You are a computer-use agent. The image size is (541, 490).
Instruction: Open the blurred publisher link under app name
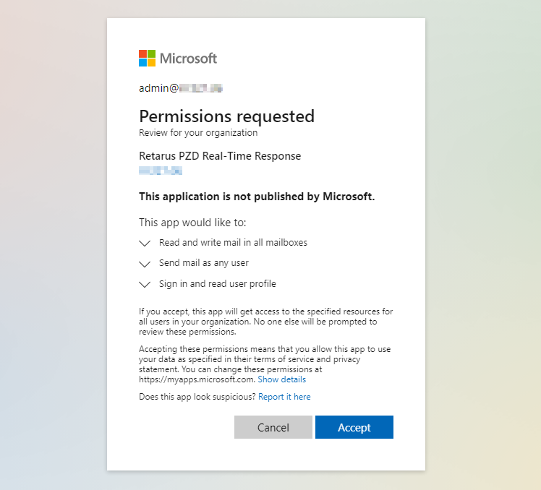161,171
